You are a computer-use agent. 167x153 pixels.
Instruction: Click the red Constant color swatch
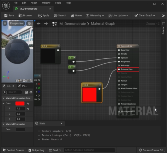coord(20,104)
